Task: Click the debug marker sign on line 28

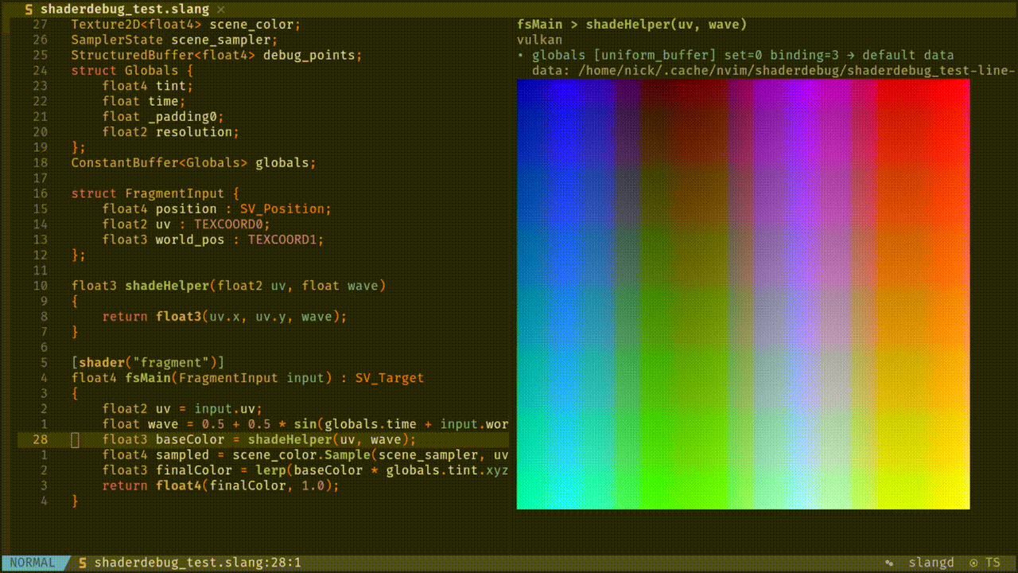Action: tap(76, 440)
